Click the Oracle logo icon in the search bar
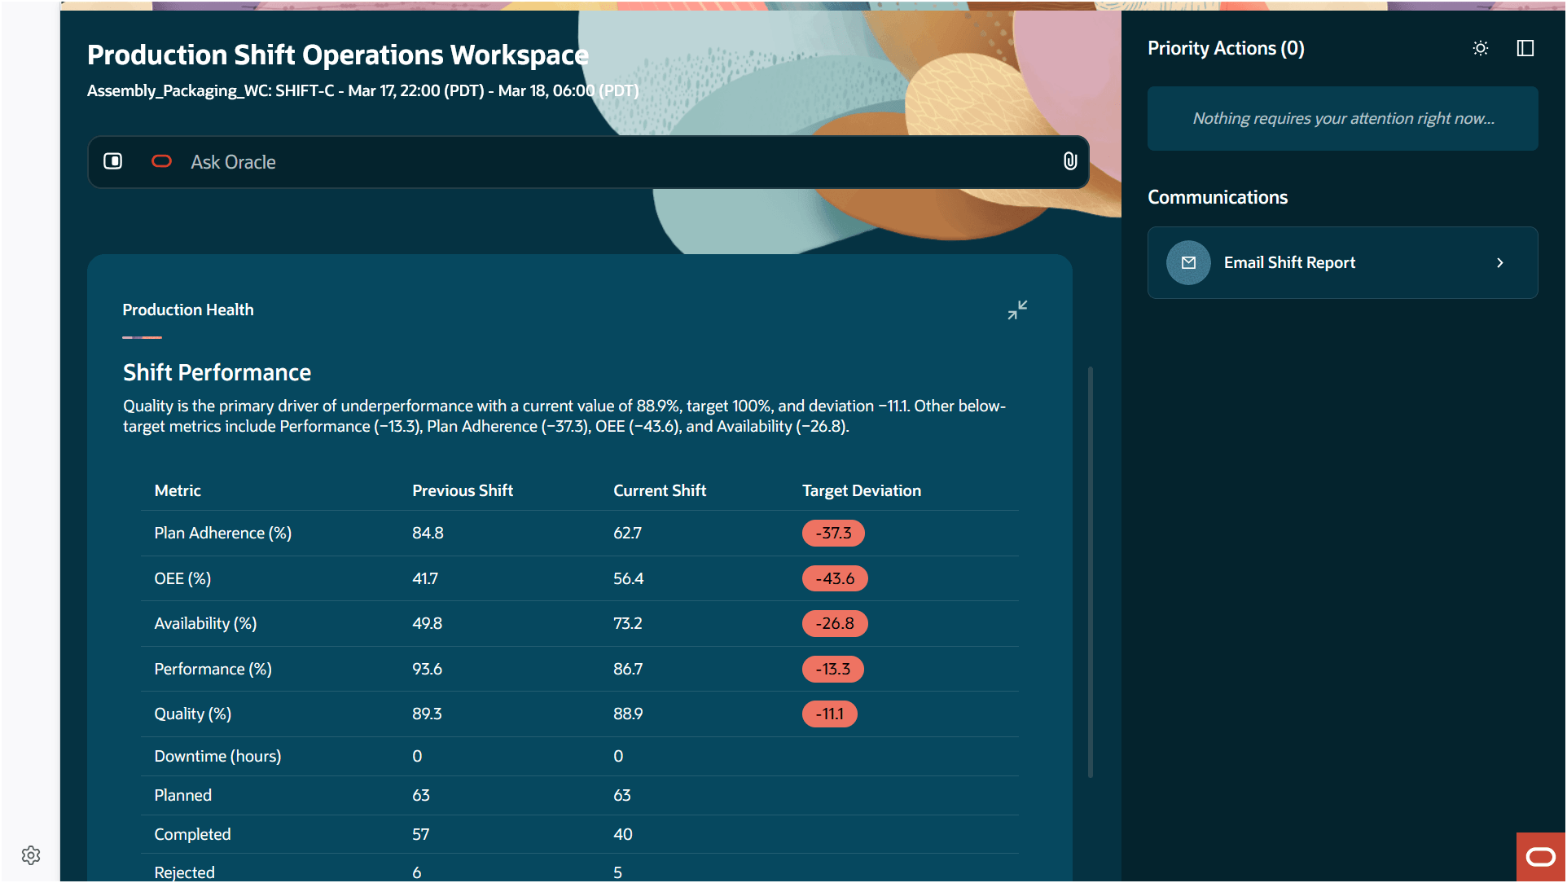This screenshot has height=883, width=1567. pyautogui.click(x=162, y=161)
